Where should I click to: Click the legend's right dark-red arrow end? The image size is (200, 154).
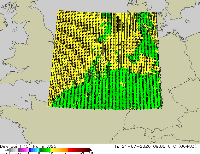pos(91,150)
